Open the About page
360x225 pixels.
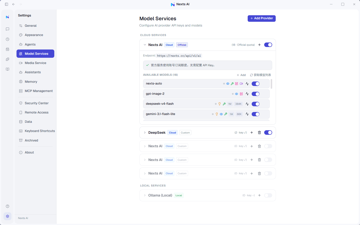[x=35, y=152]
